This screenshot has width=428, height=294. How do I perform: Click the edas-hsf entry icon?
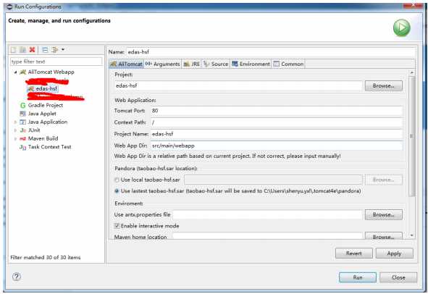(x=31, y=89)
